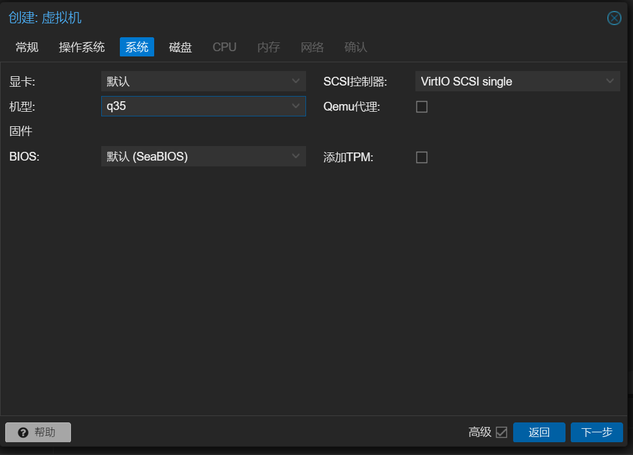Click the CPU tab
The height and width of the screenshot is (455, 633).
point(225,47)
